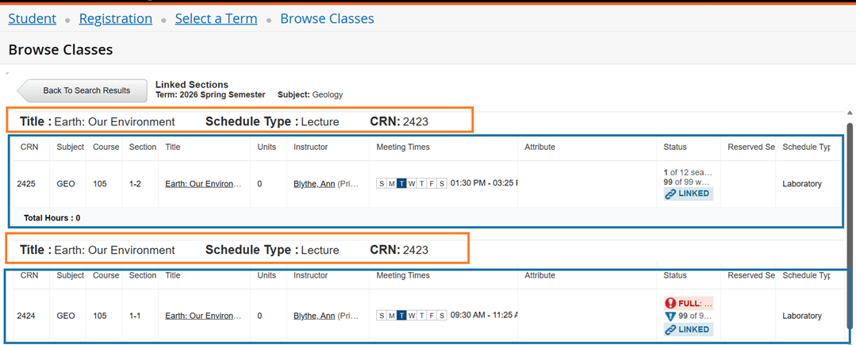Sort first table by Subject column header
The height and width of the screenshot is (345, 856).
pos(71,147)
